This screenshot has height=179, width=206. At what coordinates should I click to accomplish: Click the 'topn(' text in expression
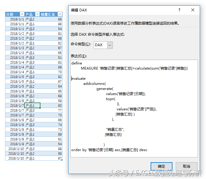coord(110,99)
